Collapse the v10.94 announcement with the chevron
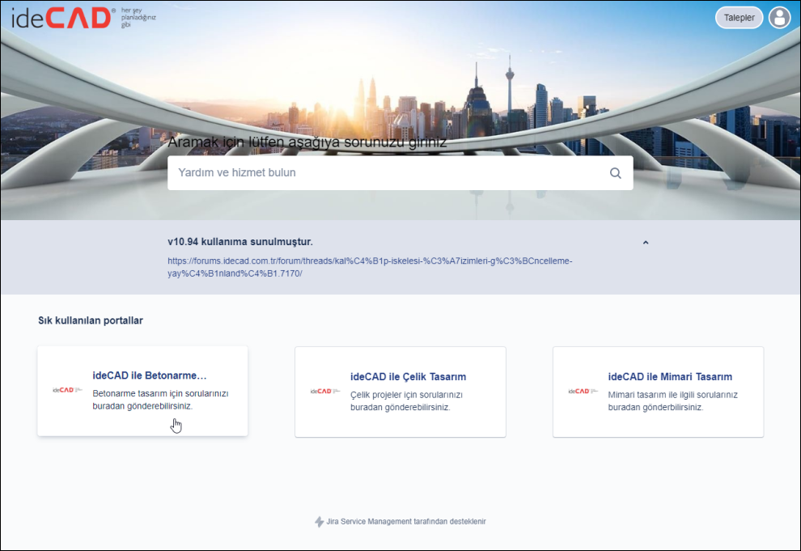 pyautogui.click(x=645, y=242)
